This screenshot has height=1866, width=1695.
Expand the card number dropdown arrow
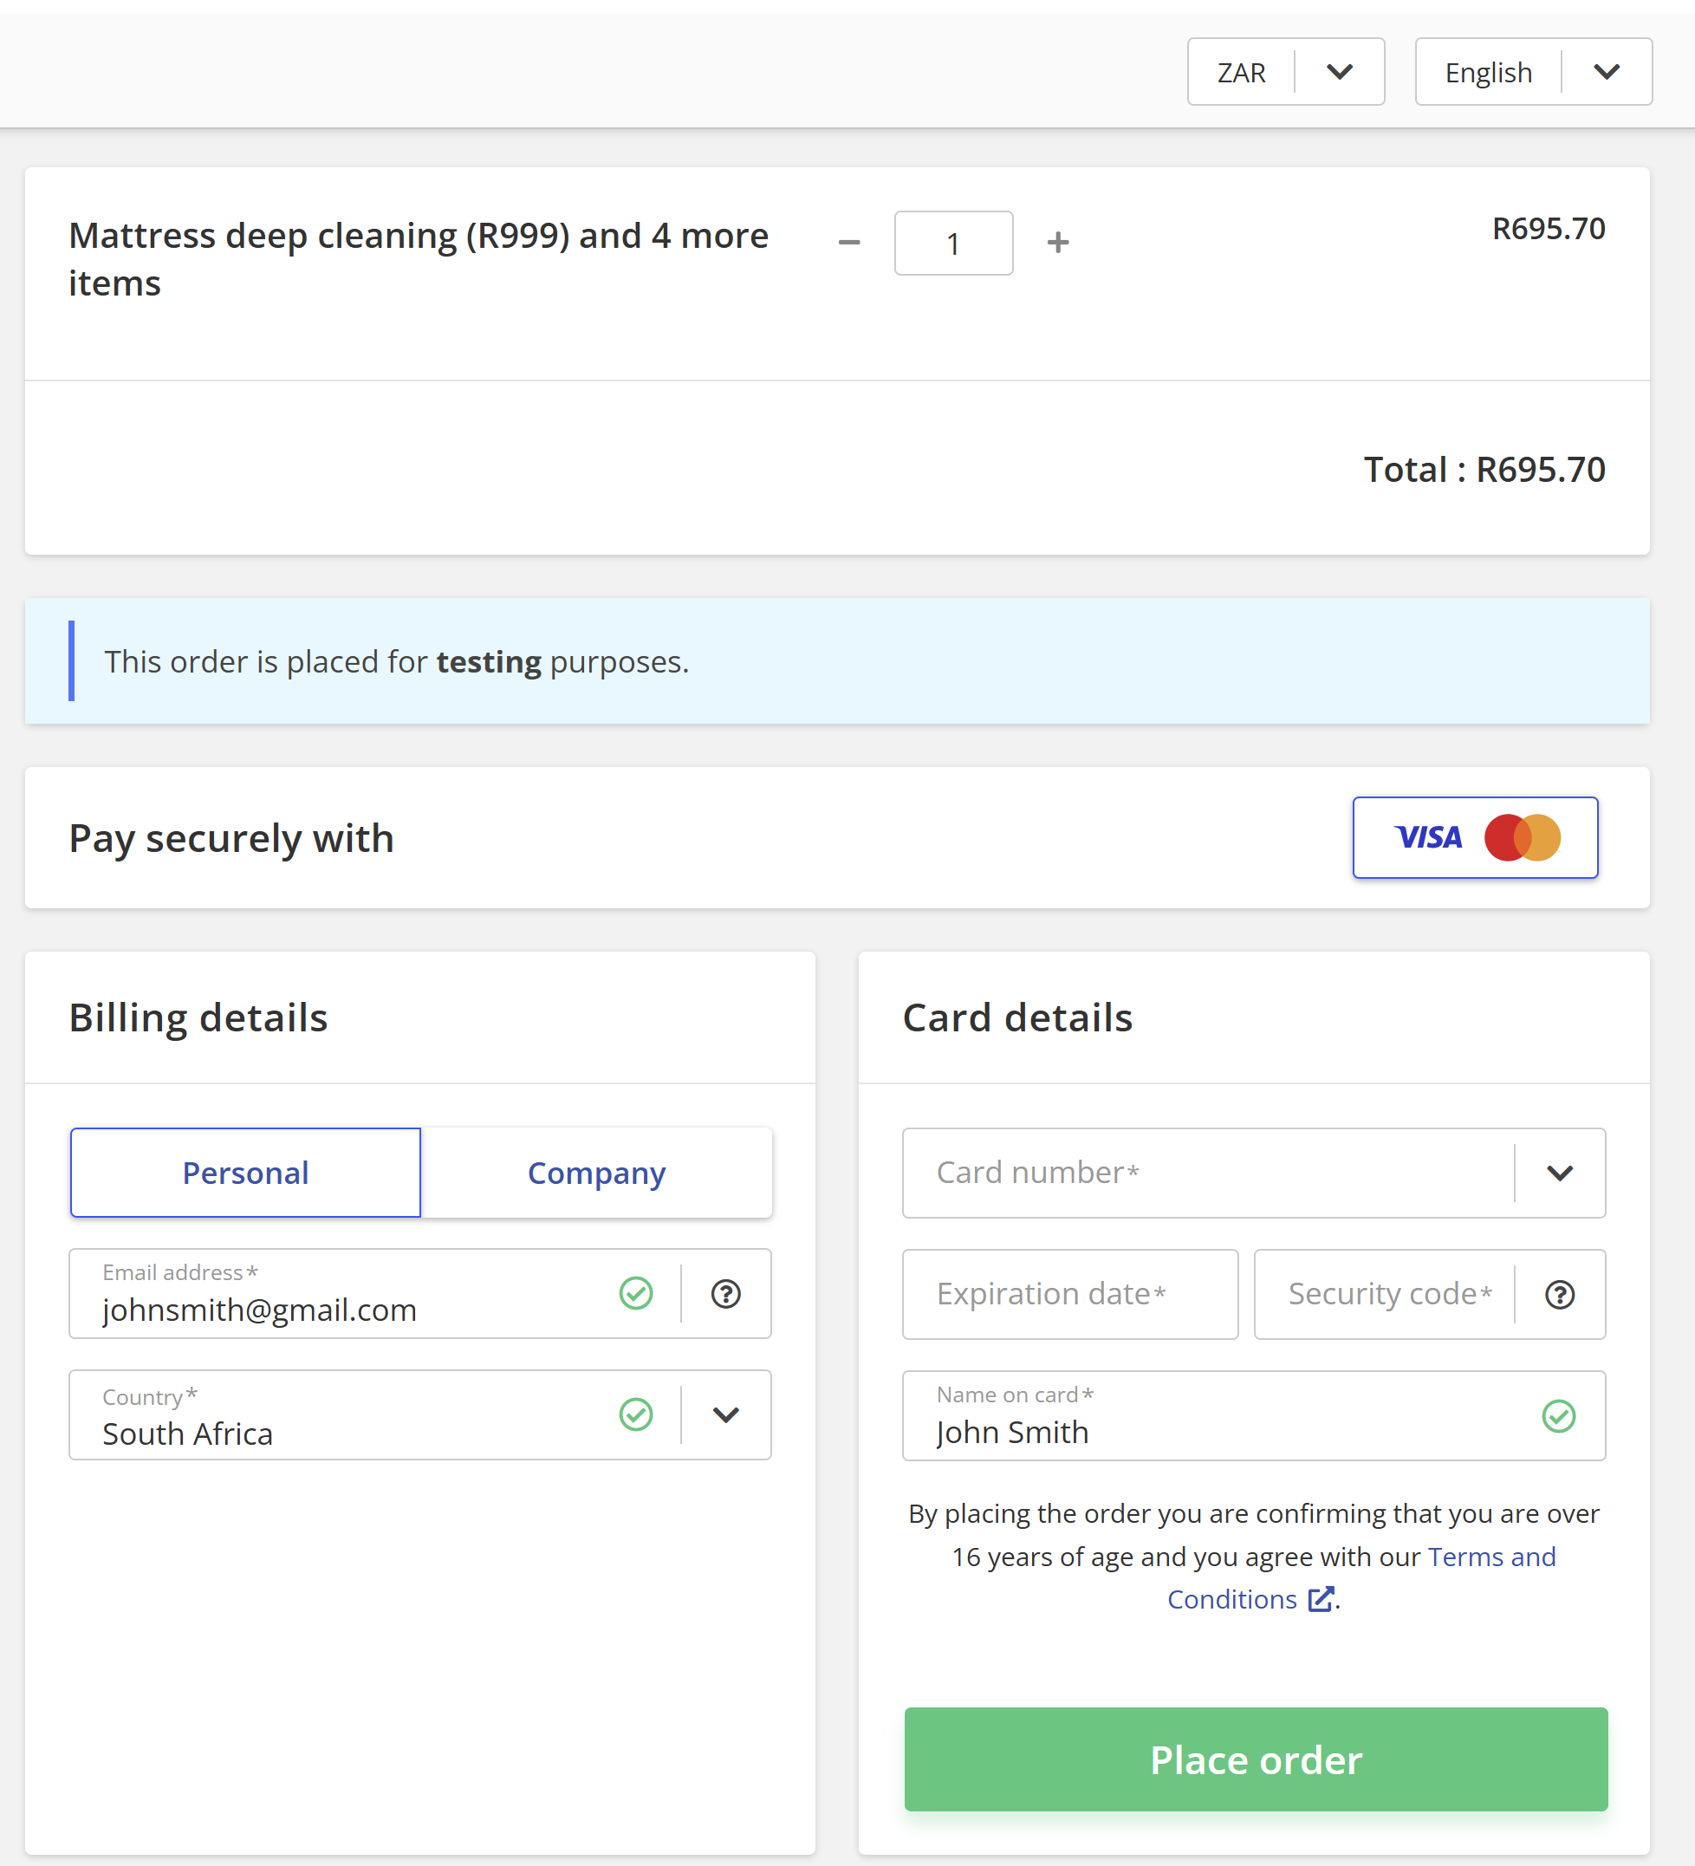[x=1559, y=1173]
